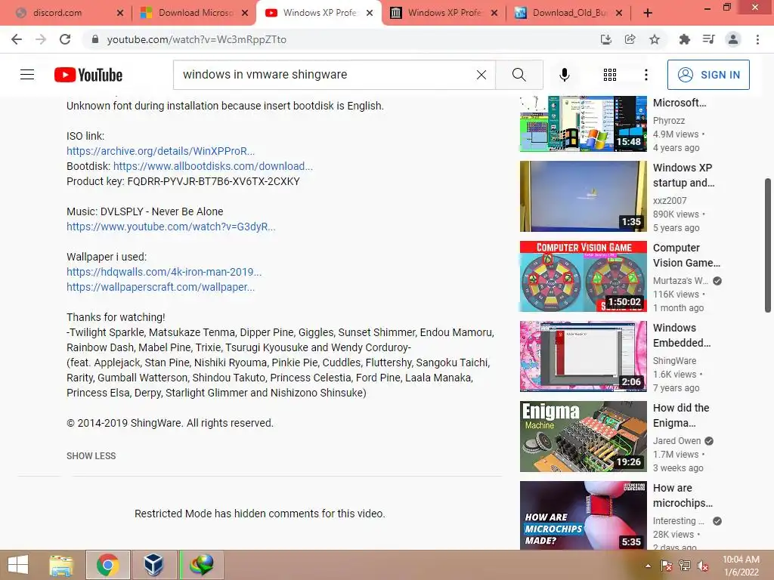Open Windows Embedded 2:06 thumbnail

(583, 356)
